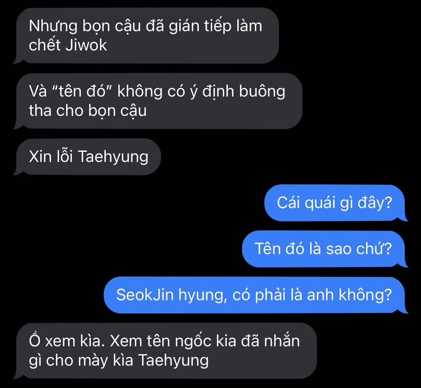Click "Taehyung" at the end of the last message
Image resolution: width=421 pixels, height=388 pixels.
click(x=174, y=360)
